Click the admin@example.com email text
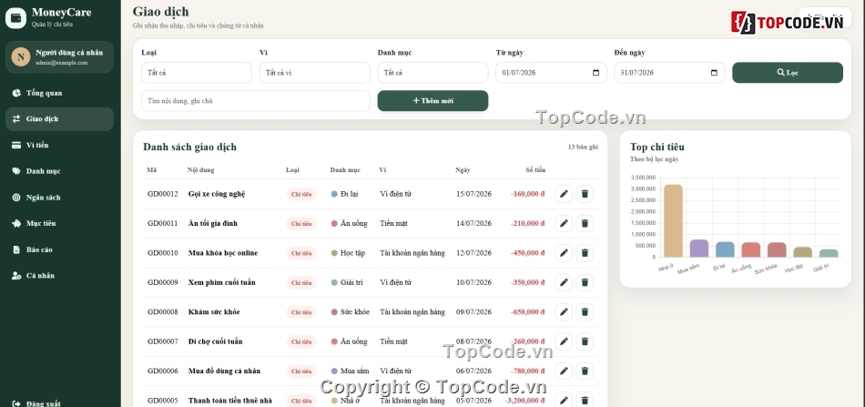 point(62,63)
